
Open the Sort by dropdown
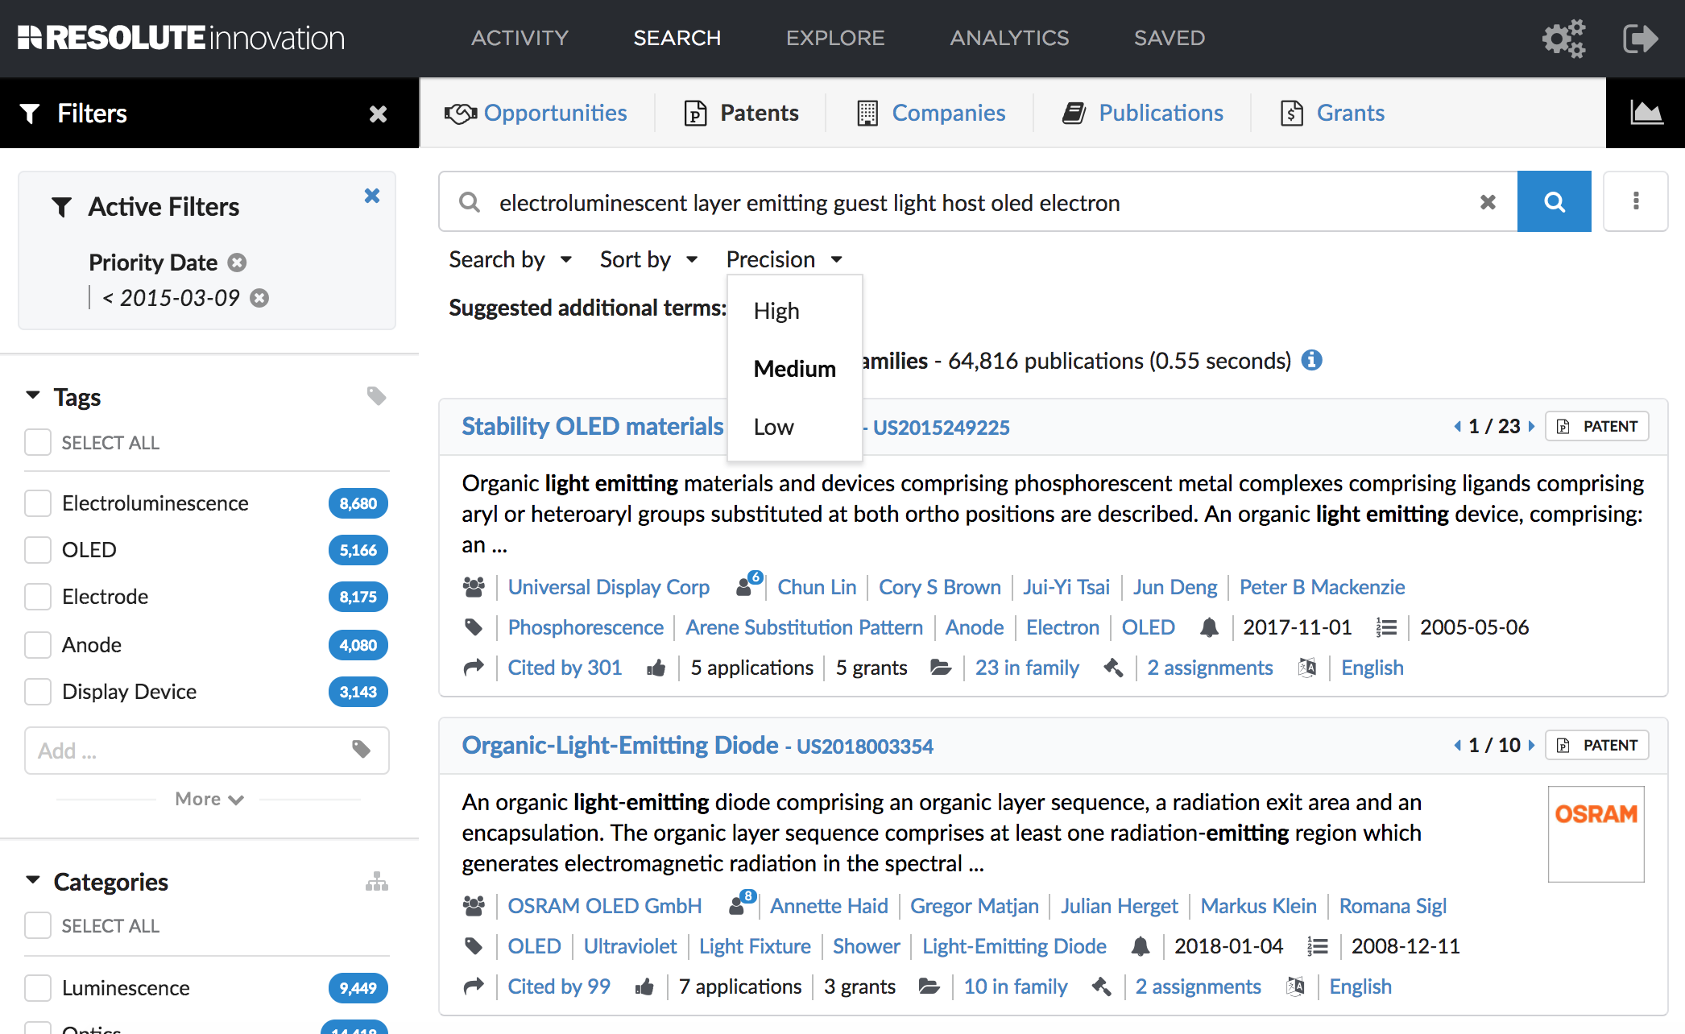pyautogui.click(x=648, y=259)
